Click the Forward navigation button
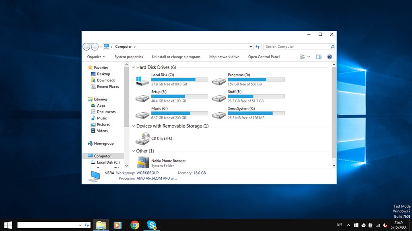 tap(95, 47)
